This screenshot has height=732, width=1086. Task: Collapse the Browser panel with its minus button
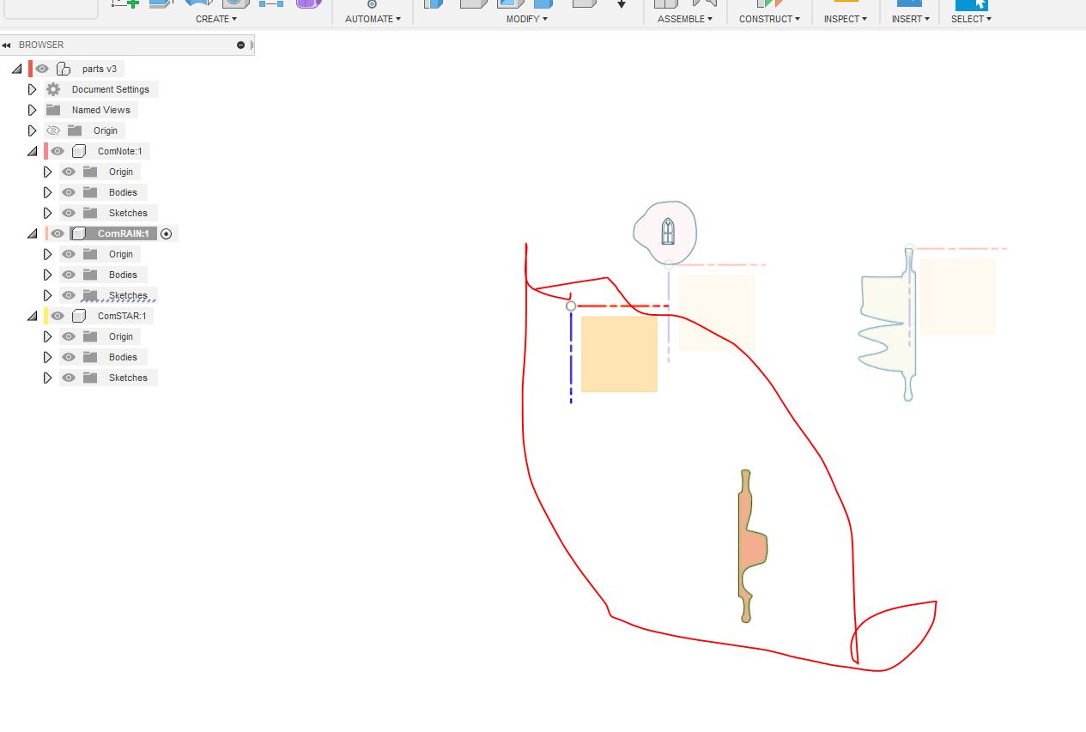(x=240, y=45)
